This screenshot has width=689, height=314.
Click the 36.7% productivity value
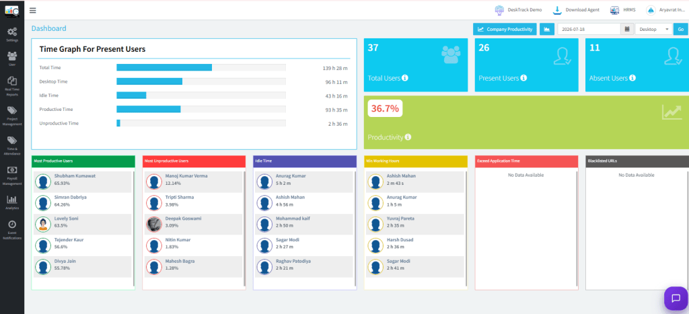tap(385, 108)
